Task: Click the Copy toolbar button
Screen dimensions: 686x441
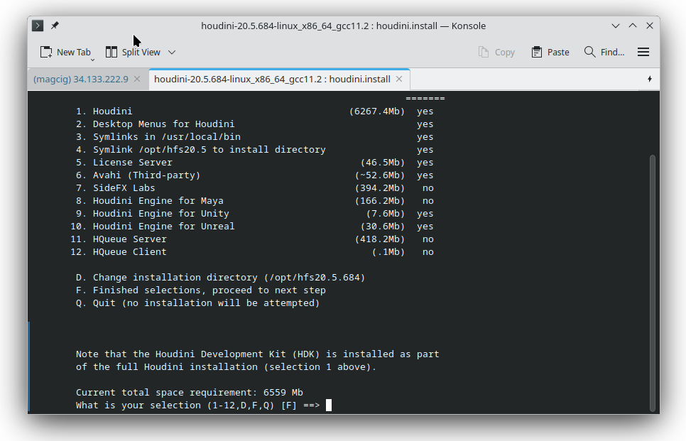Action: 496,53
